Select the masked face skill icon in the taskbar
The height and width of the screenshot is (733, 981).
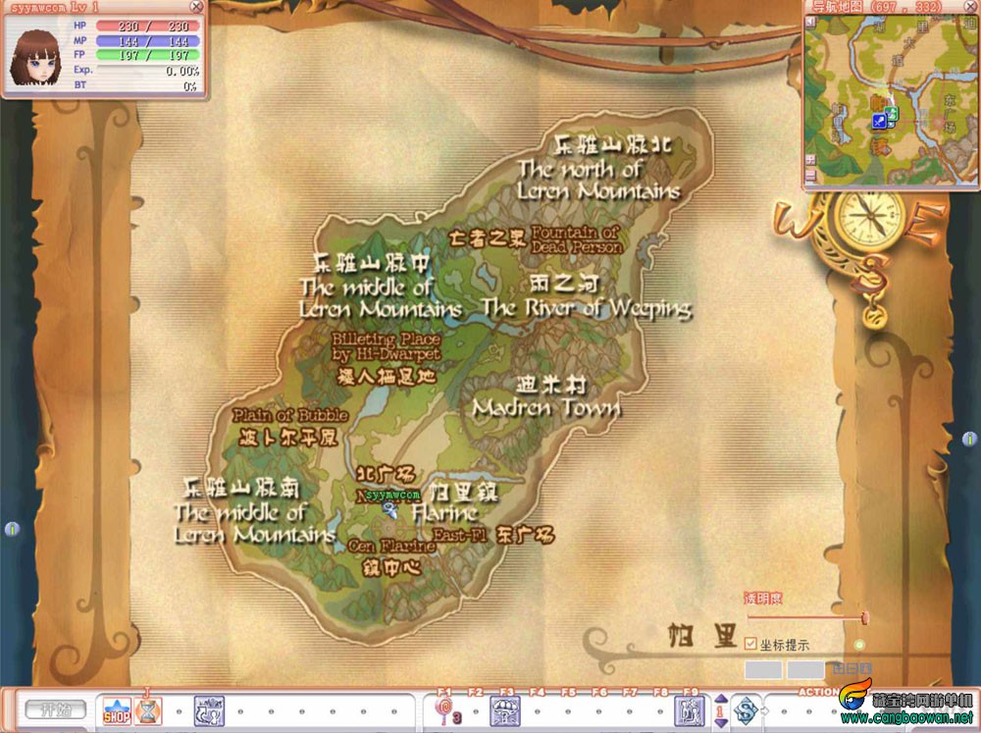[x=209, y=711]
